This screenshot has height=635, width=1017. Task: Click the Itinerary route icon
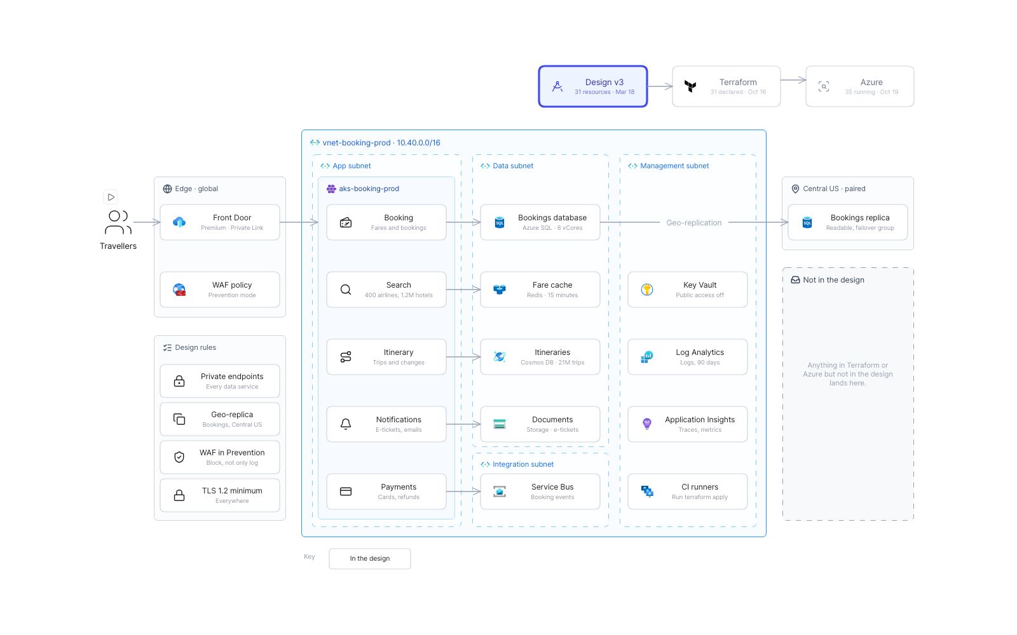pos(346,357)
